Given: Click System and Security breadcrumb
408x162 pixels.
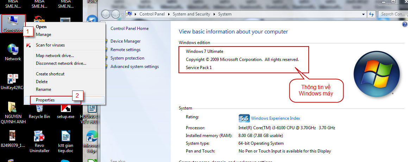Looking at the screenshot, I should (191, 14).
